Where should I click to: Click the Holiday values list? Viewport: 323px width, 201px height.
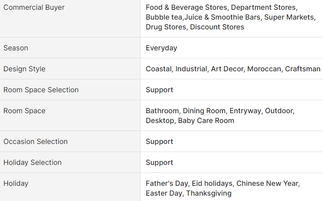coord(222,188)
